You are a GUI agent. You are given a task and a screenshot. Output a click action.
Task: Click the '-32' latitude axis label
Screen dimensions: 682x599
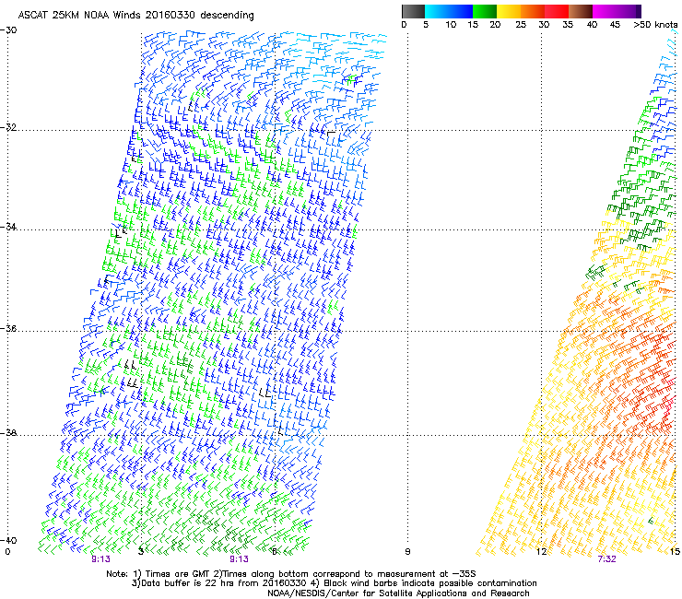[x=8, y=127]
